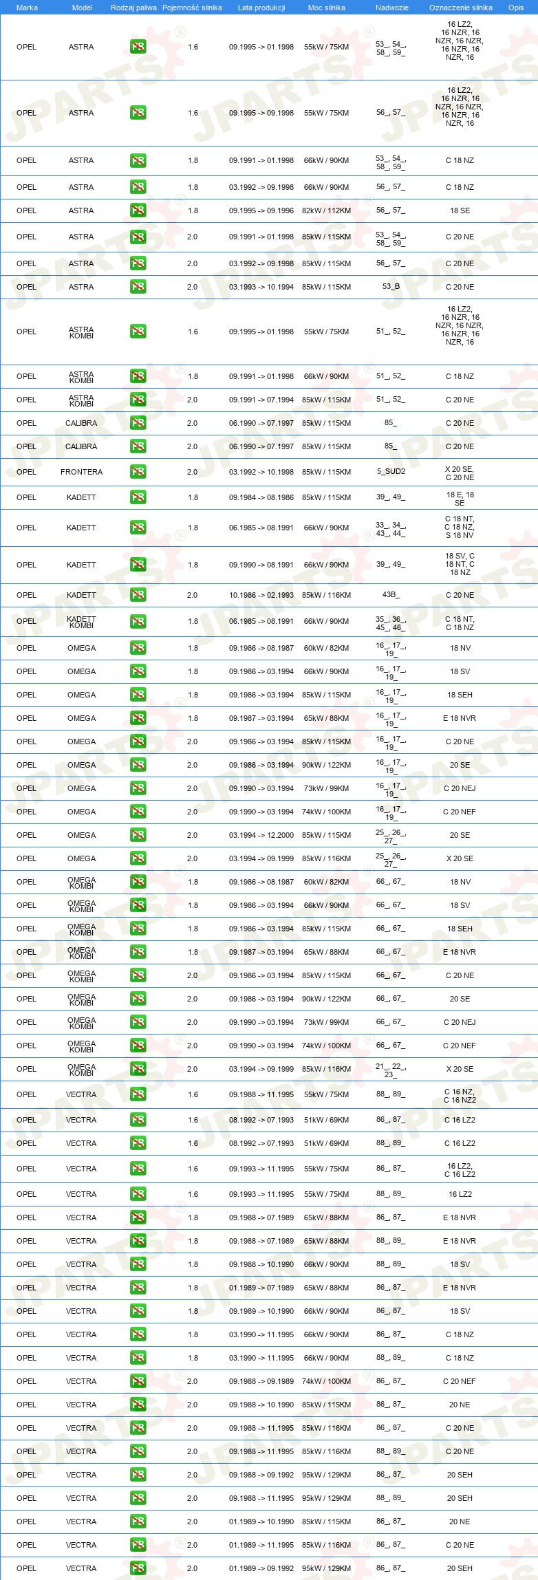This screenshot has width=538, height=1580.
Task: Click production years 09.1984 -> 08.1986
Action: pos(261,497)
